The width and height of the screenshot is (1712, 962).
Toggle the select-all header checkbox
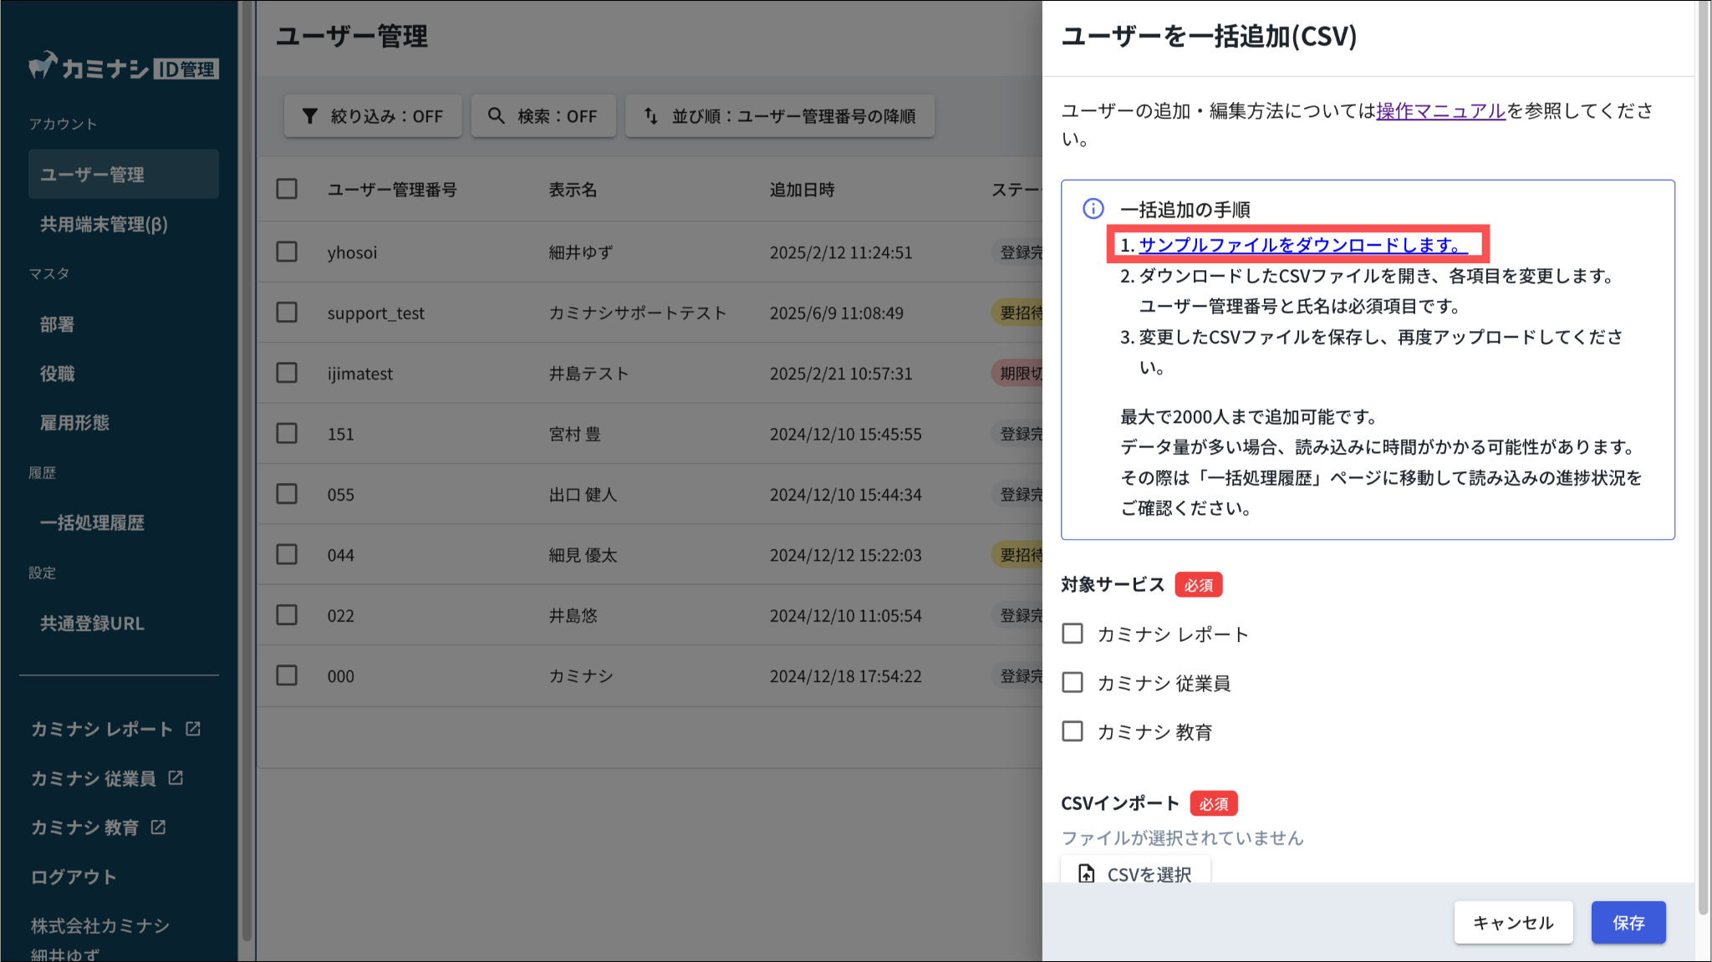click(x=287, y=189)
